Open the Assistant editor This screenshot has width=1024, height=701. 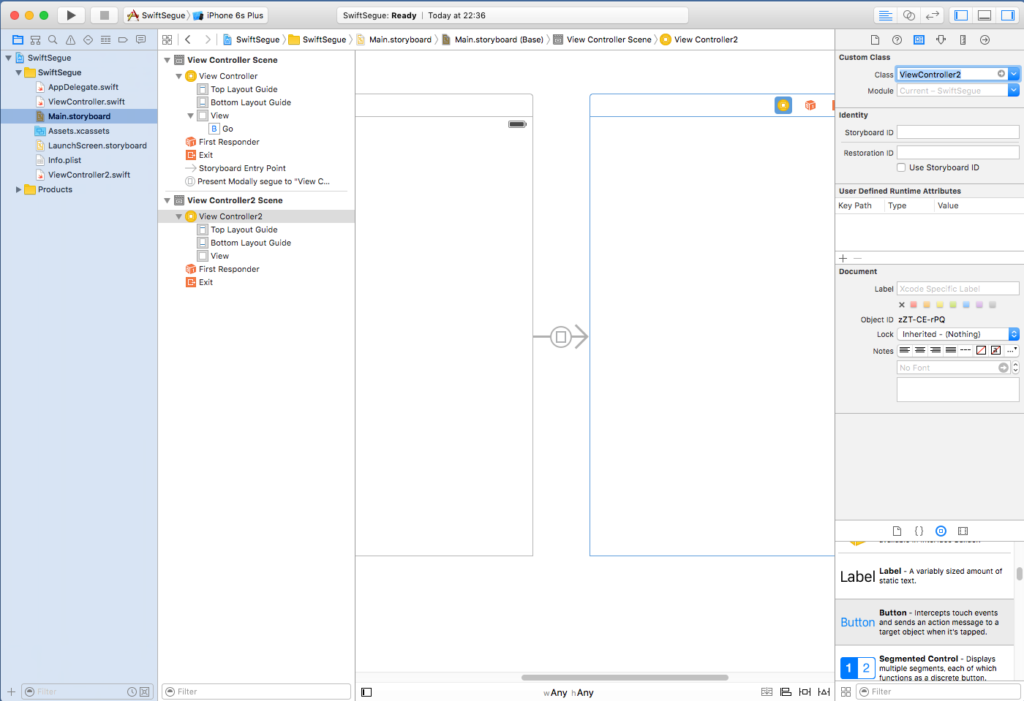click(x=909, y=15)
